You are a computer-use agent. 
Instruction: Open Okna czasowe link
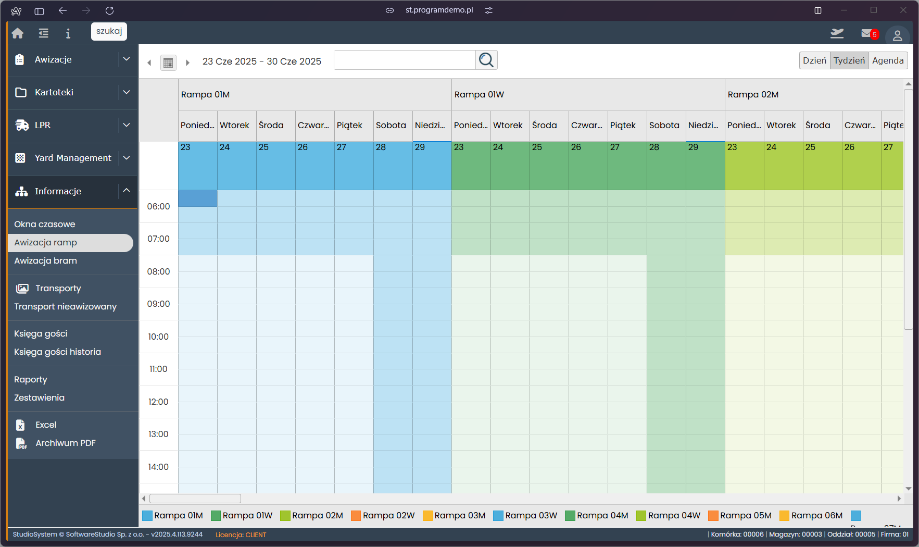tap(45, 225)
